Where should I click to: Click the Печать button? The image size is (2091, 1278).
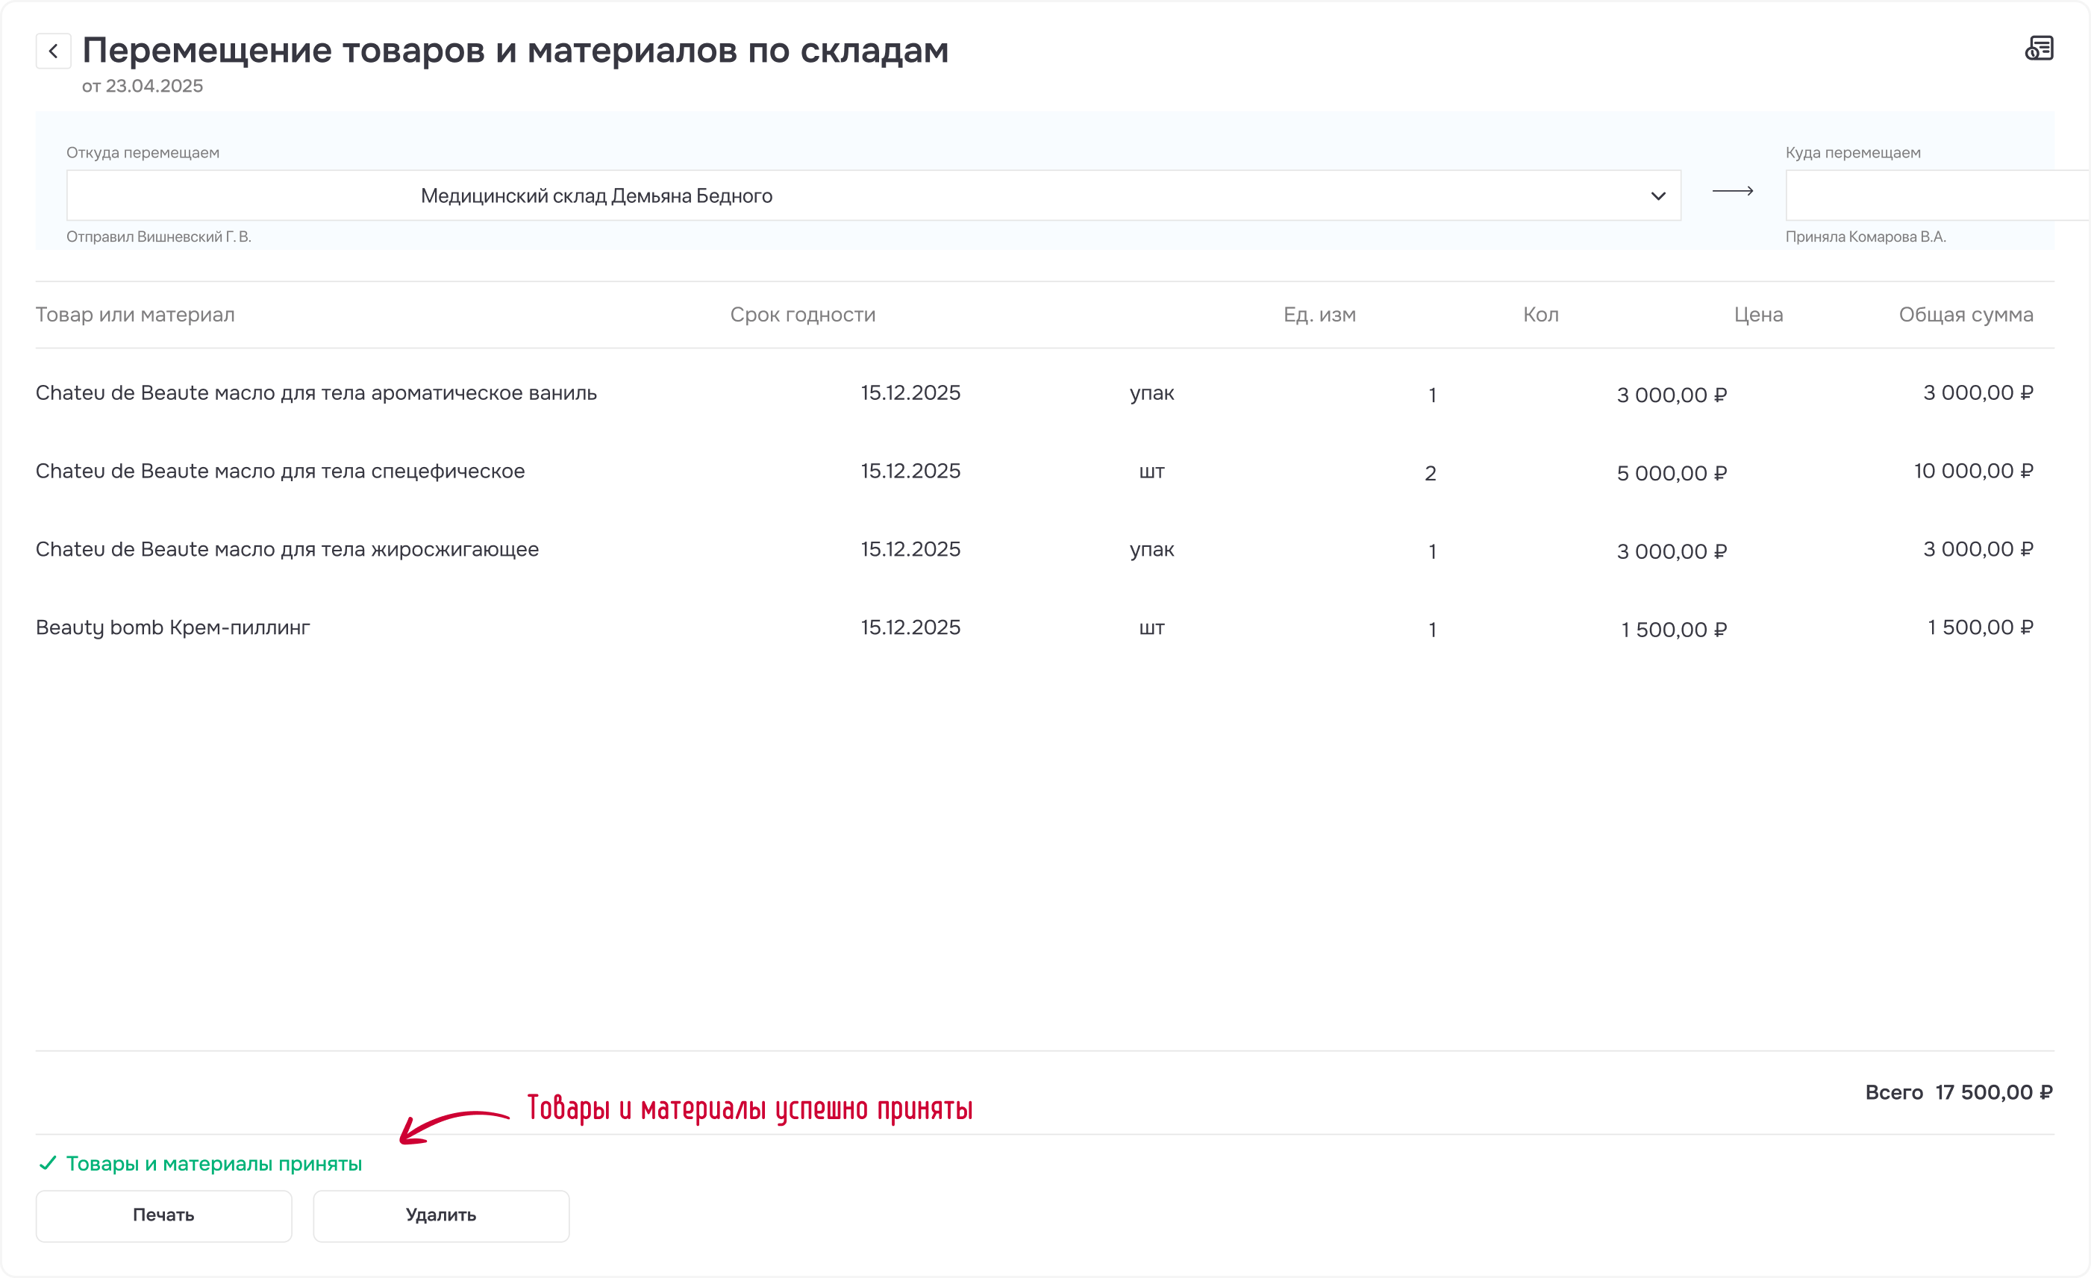click(163, 1215)
